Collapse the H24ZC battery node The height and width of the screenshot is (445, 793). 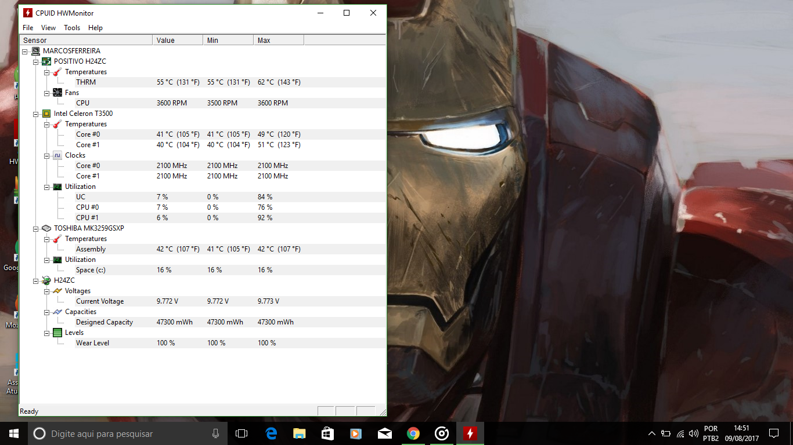click(35, 280)
